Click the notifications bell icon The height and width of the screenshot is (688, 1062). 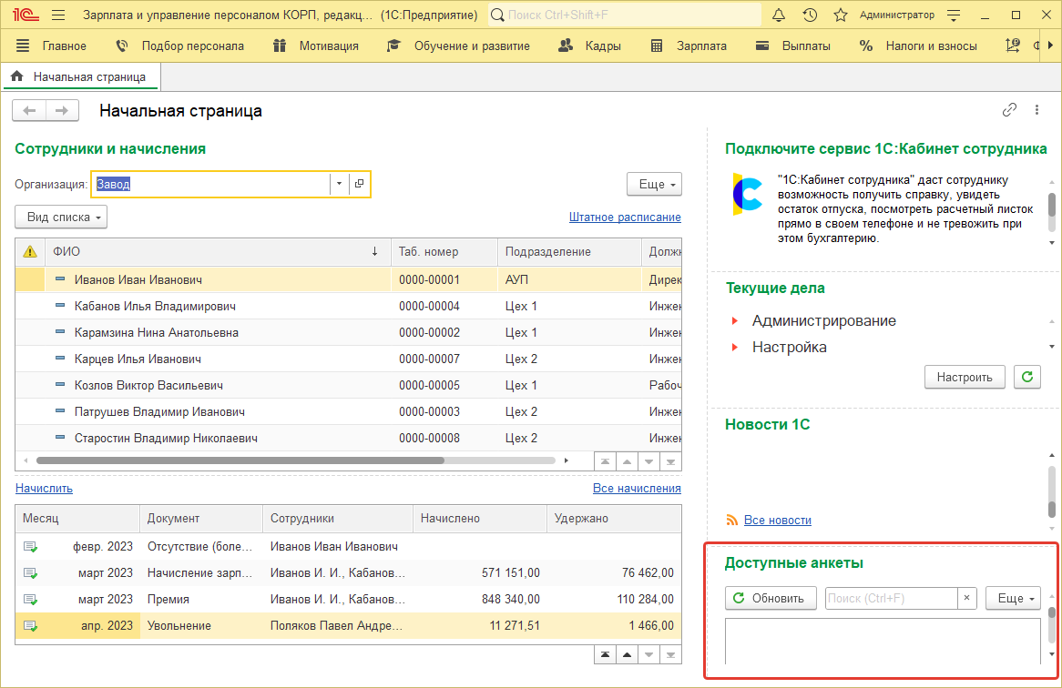(x=779, y=15)
